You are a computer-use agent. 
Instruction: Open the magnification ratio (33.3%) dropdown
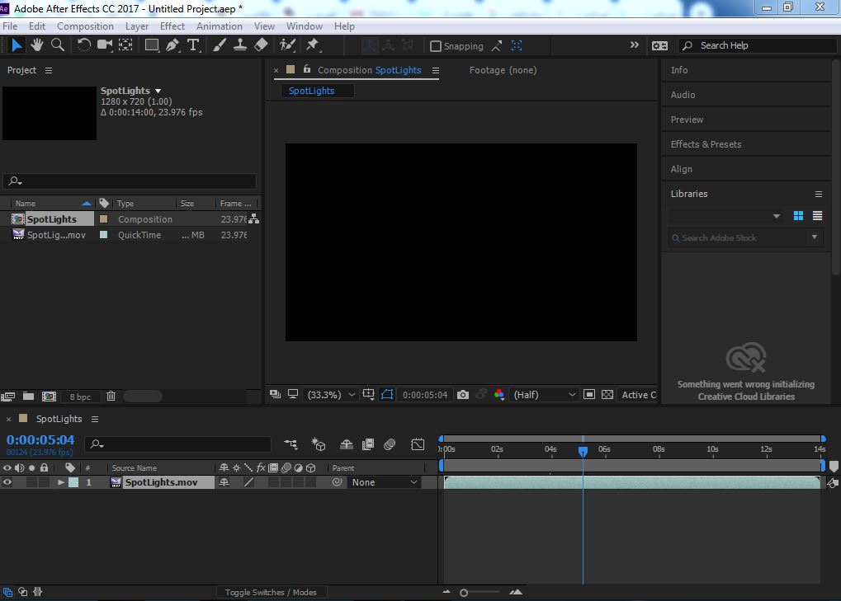coord(330,395)
